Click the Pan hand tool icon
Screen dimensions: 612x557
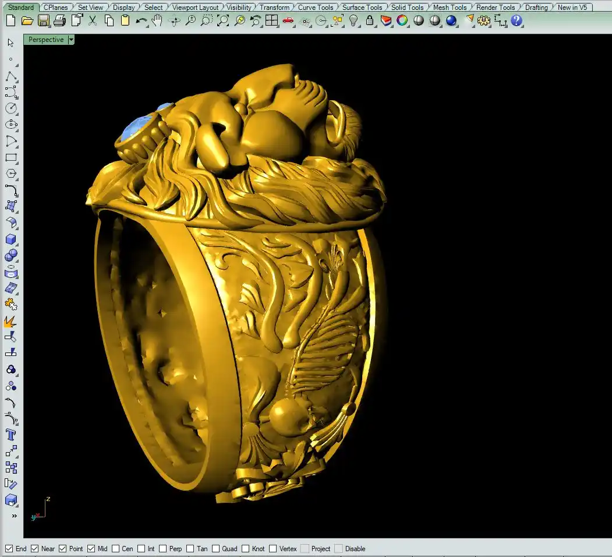157,21
